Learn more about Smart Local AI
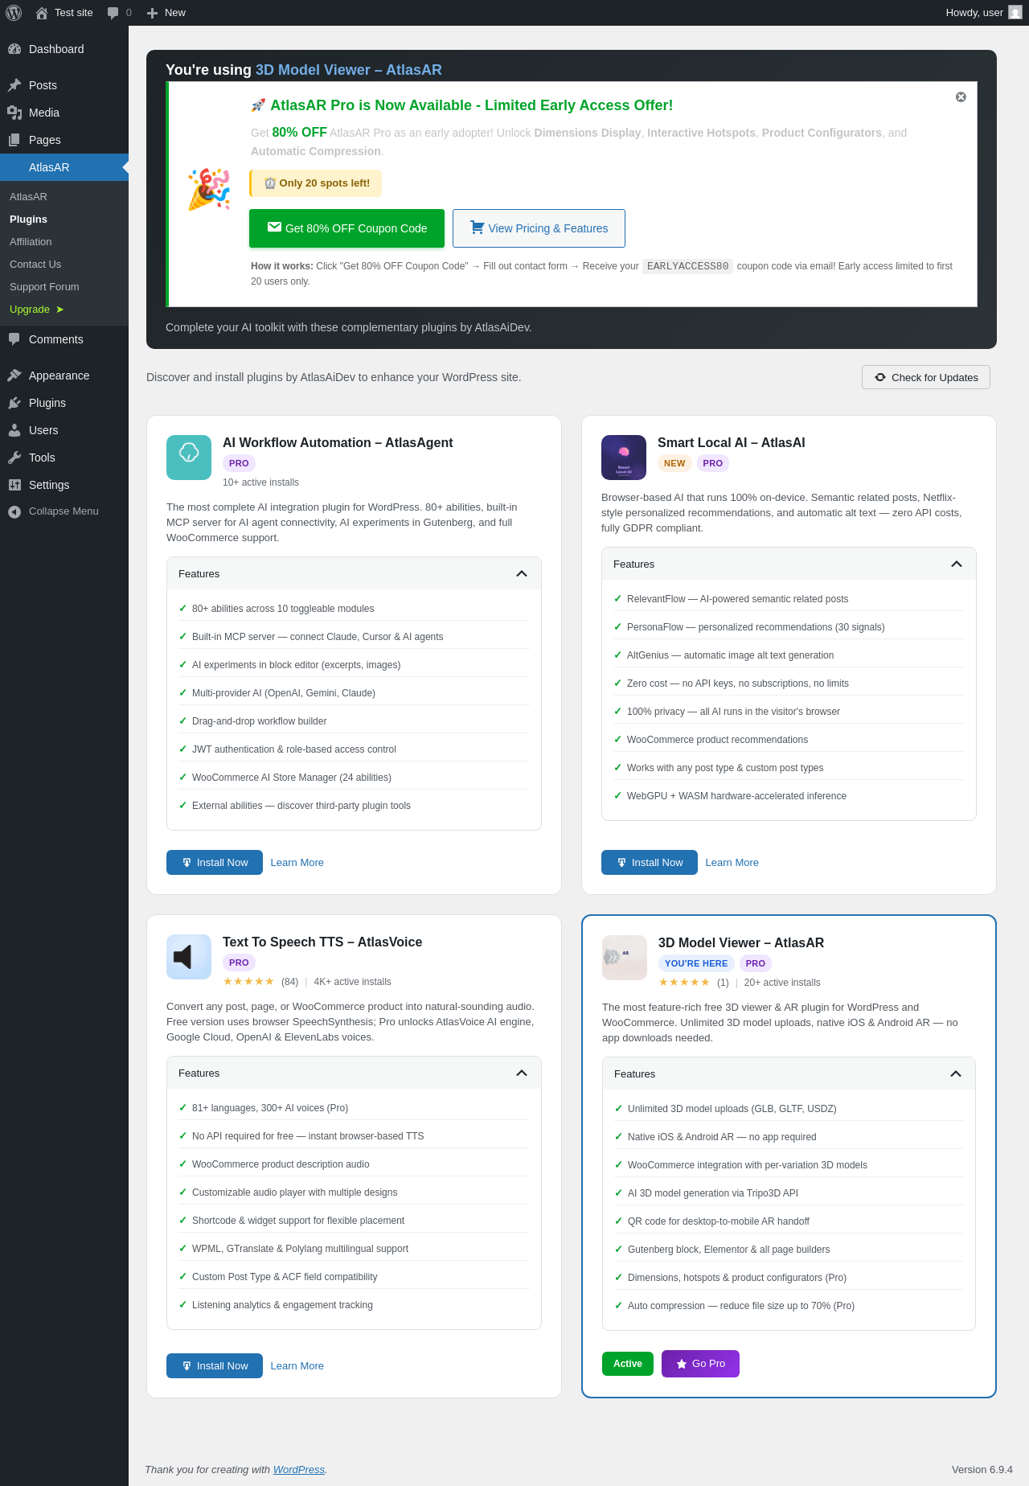The width and height of the screenshot is (1029, 1486). [x=732, y=863]
